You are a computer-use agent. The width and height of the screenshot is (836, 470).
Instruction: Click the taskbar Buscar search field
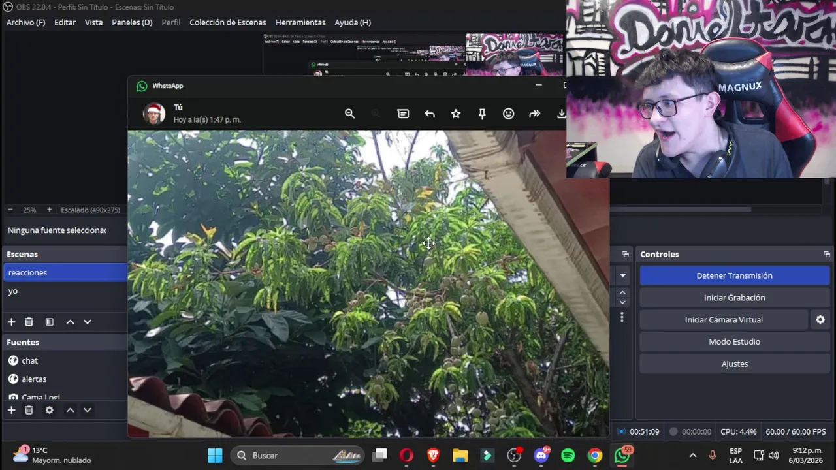[x=298, y=455]
